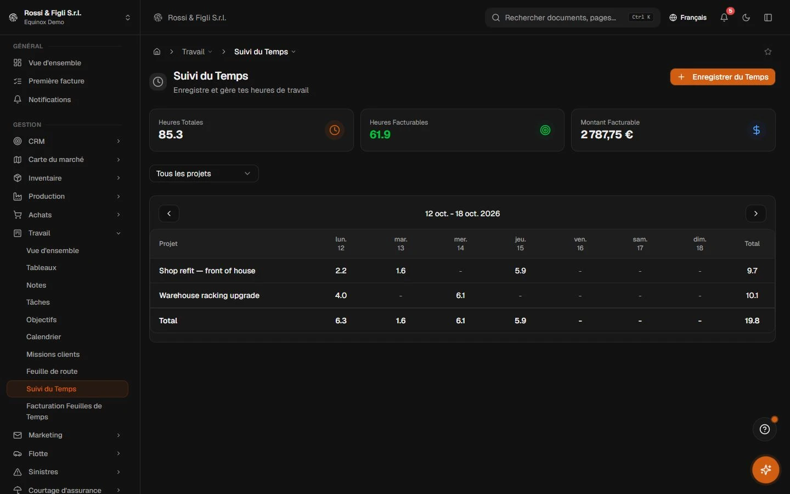The width and height of the screenshot is (790, 494).
Task: Expand the Flotte sidebar section
Action: point(67,453)
